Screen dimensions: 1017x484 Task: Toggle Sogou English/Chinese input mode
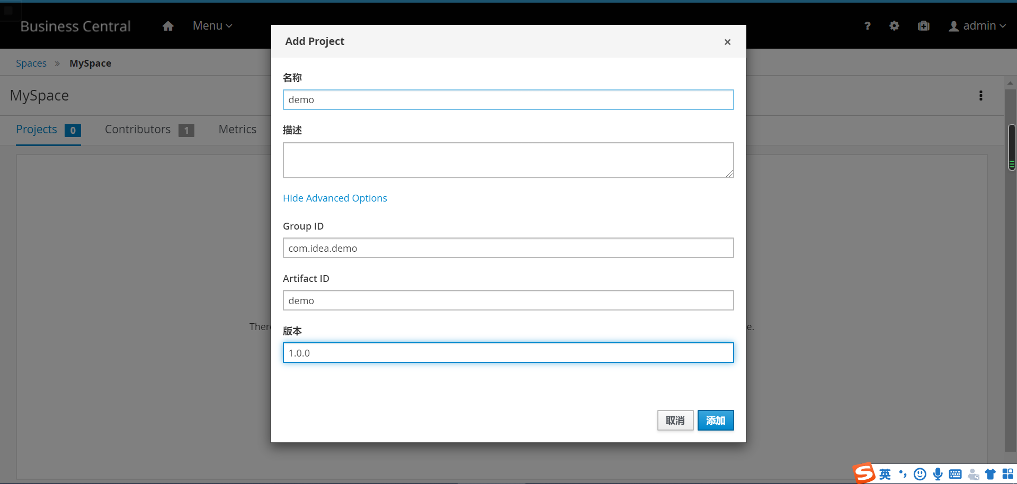point(885,474)
